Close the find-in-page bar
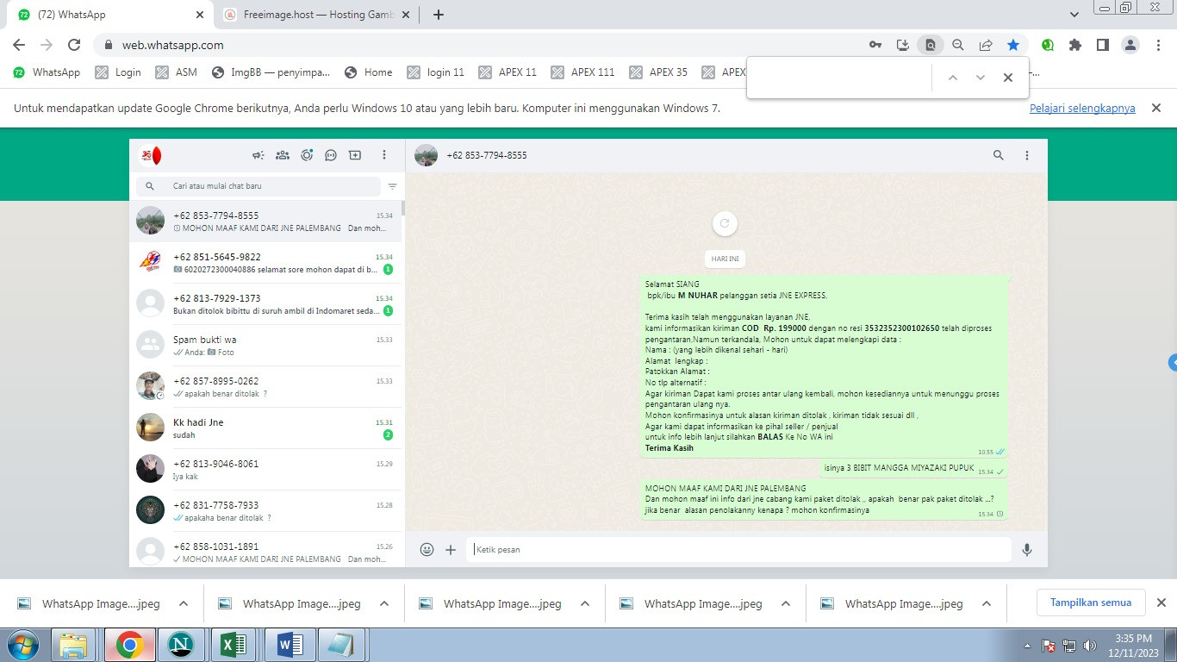 click(1007, 78)
